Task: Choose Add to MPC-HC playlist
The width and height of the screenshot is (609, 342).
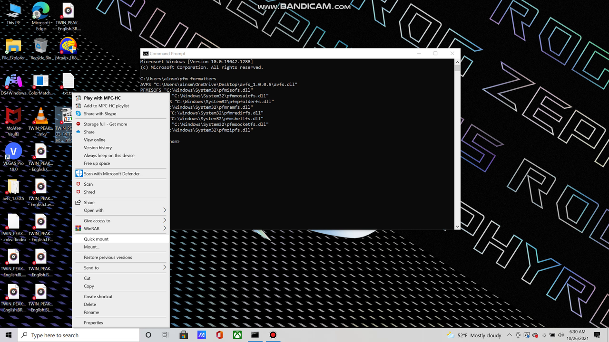Action: 121,106
